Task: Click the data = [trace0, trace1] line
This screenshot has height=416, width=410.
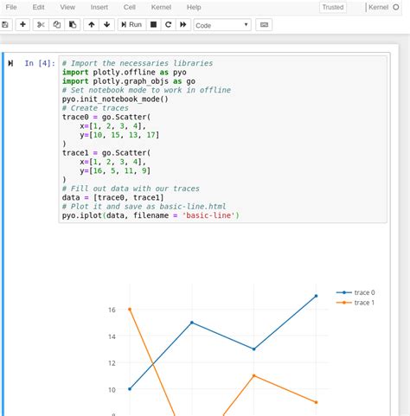Action: click(113, 197)
